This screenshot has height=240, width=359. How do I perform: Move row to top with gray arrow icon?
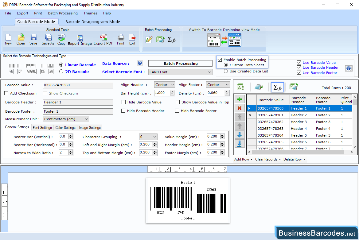[x=240, y=117]
